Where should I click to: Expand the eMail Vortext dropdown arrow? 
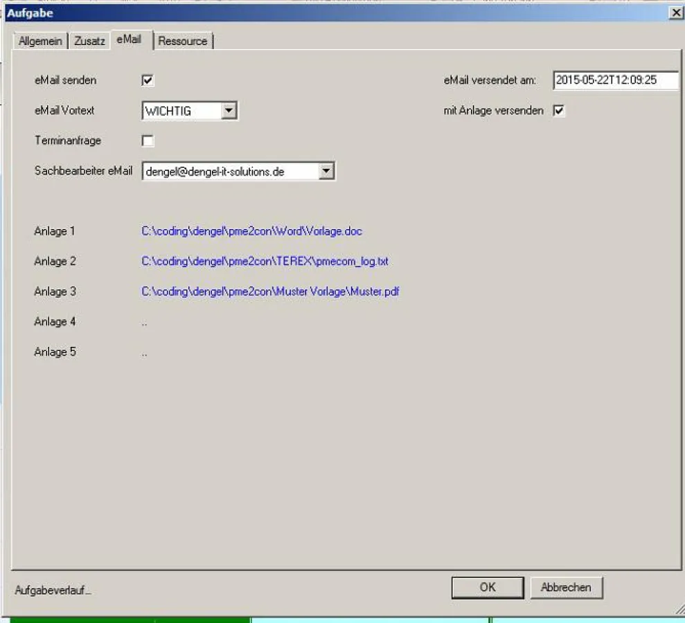[x=229, y=111]
